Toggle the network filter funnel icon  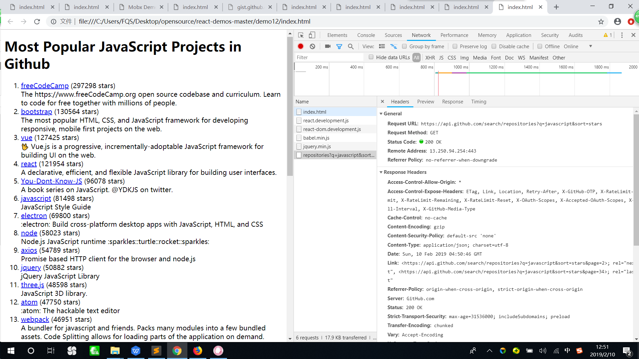[339, 47]
